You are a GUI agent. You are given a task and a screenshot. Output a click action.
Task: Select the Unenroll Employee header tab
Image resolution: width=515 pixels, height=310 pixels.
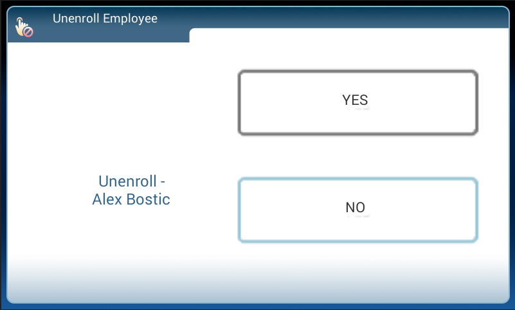[105, 19]
